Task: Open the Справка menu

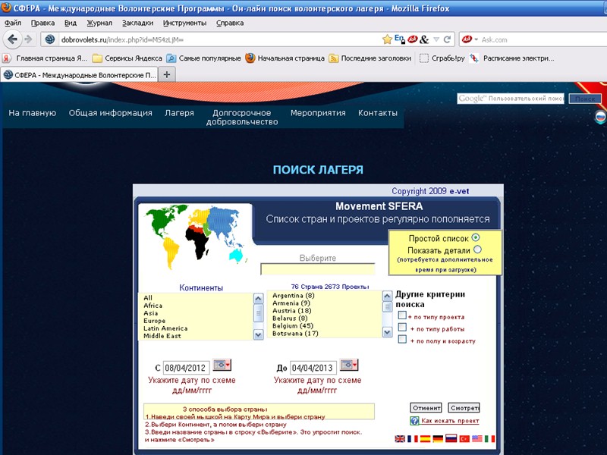Action: tap(230, 23)
